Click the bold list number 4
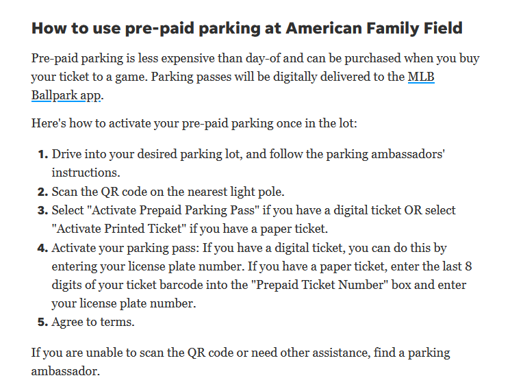This screenshot has height=391, width=523. pyautogui.click(x=42, y=247)
